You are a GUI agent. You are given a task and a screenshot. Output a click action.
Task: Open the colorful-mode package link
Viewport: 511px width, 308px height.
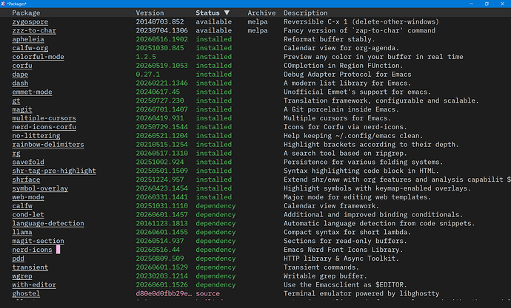[38, 57]
